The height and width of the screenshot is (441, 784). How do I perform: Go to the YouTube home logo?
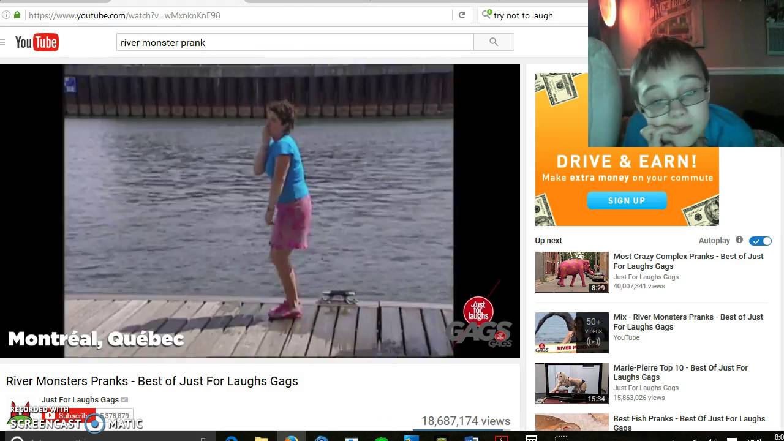click(x=37, y=42)
